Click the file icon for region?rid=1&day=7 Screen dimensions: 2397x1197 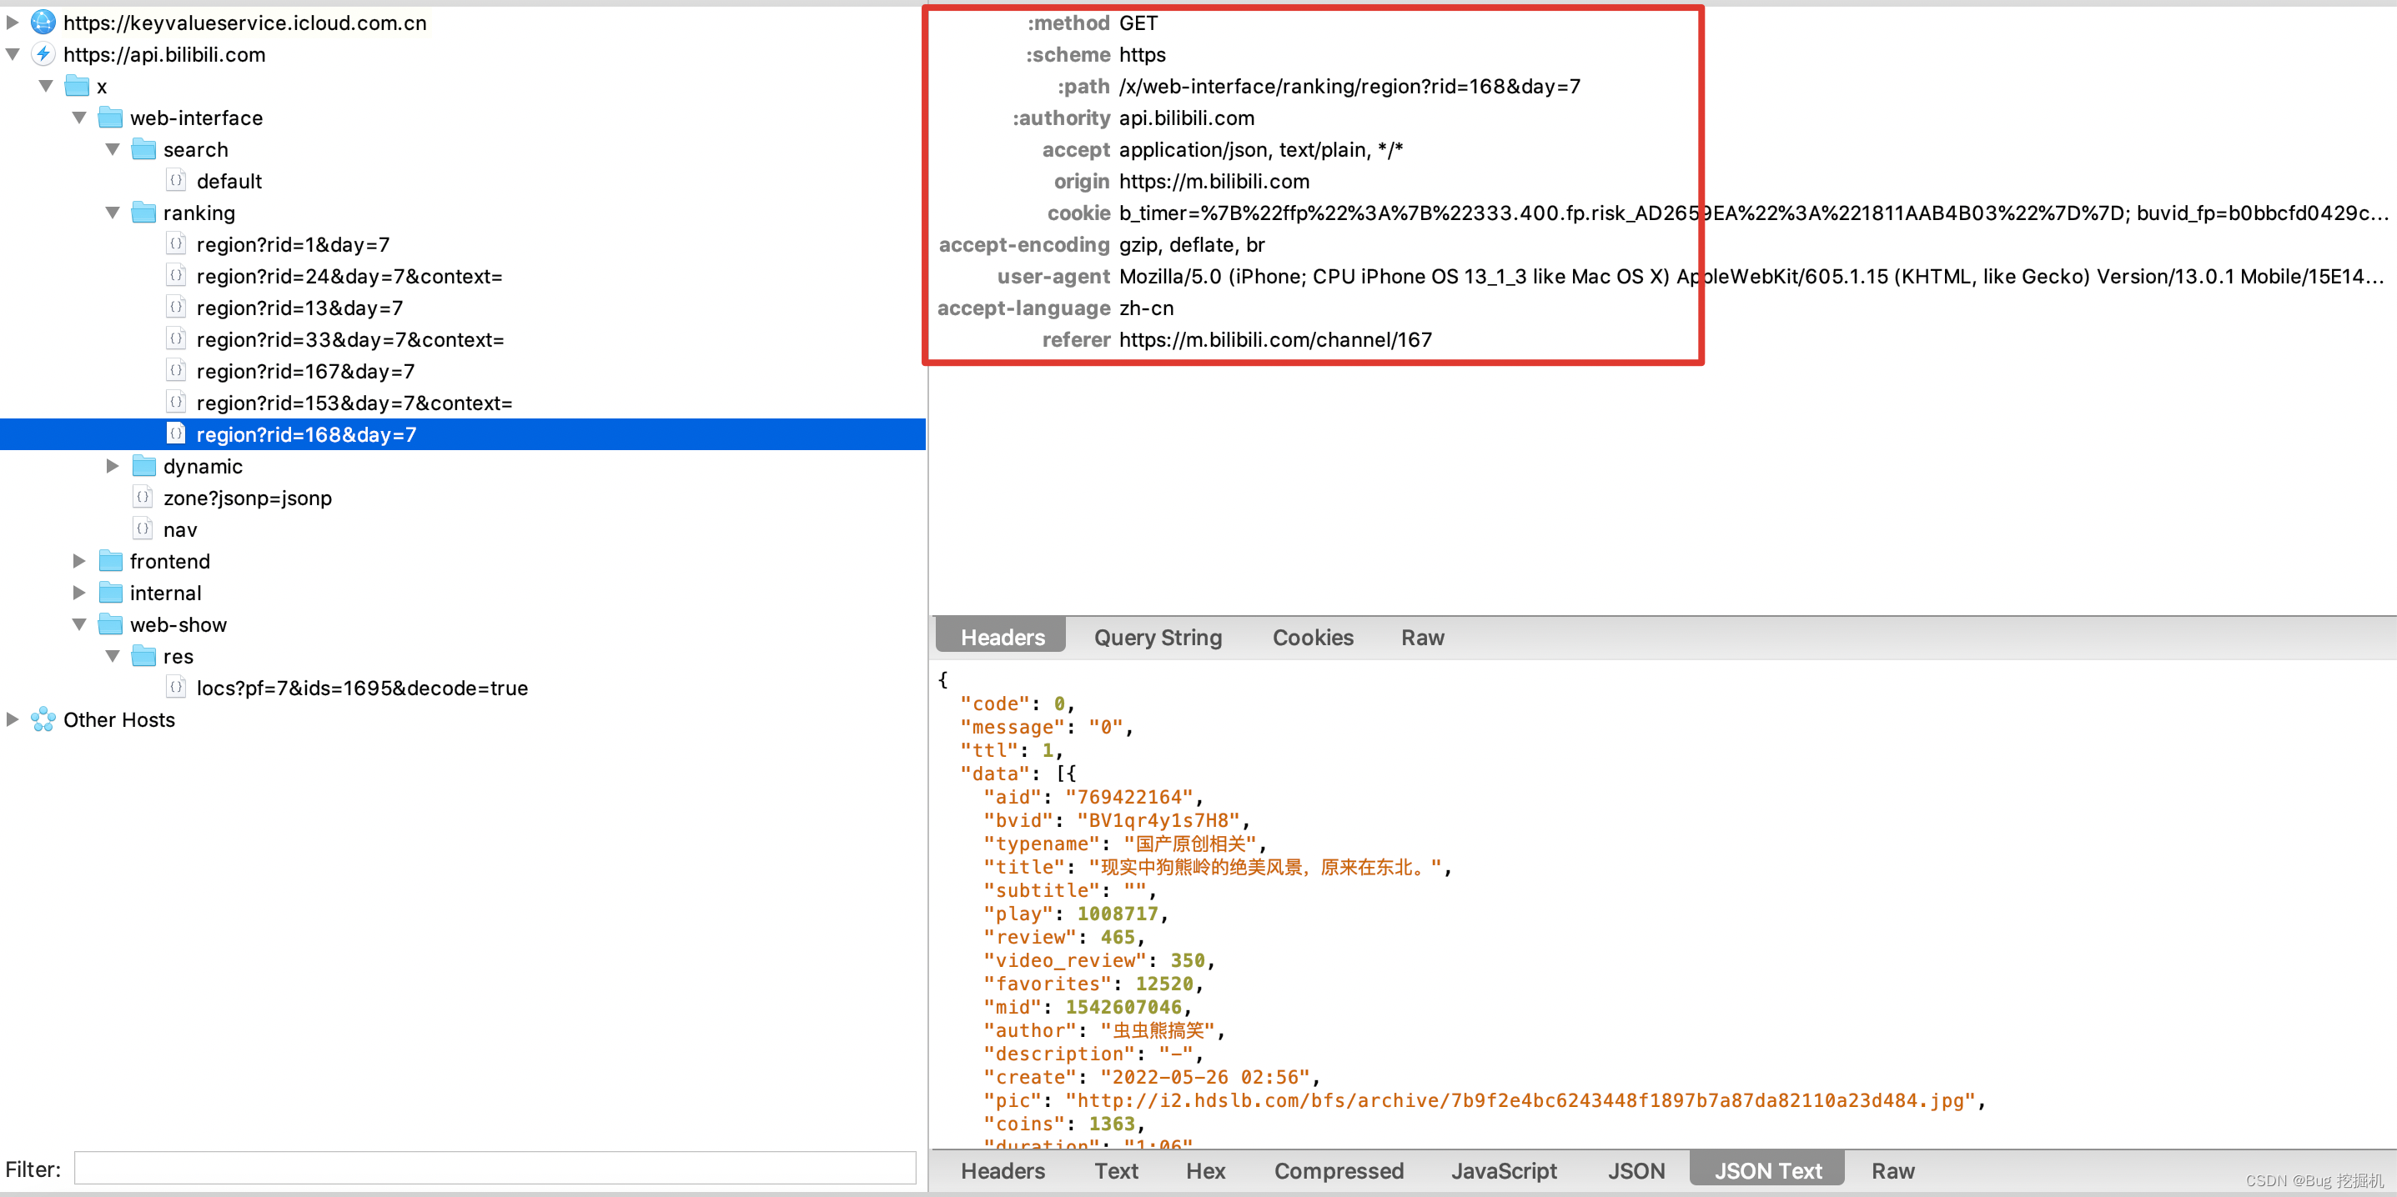pos(176,243)
